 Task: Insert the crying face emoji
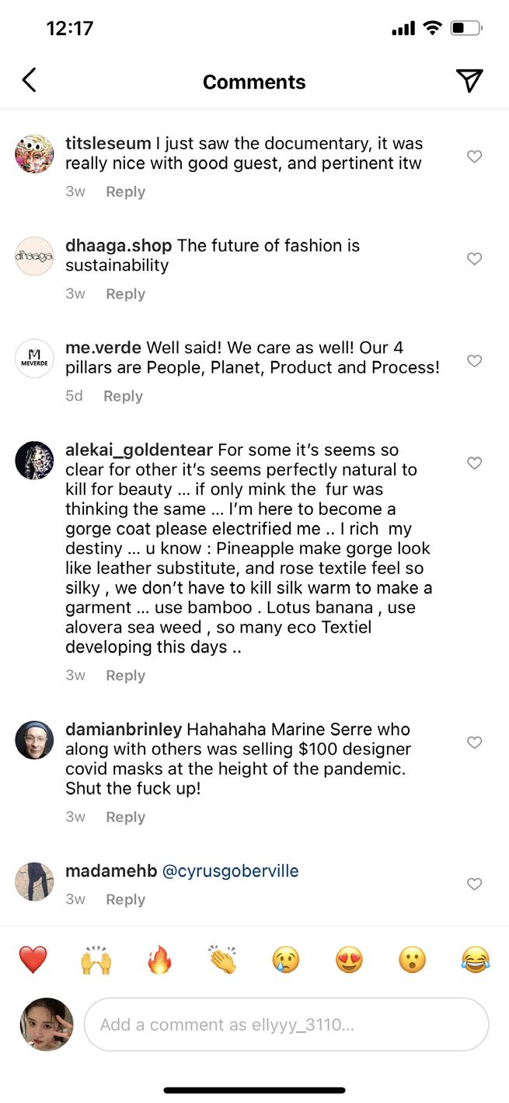286,960
